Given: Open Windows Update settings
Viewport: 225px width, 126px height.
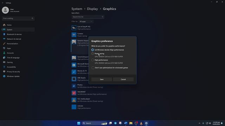Looking at the screenshot, I should point(18,76).
